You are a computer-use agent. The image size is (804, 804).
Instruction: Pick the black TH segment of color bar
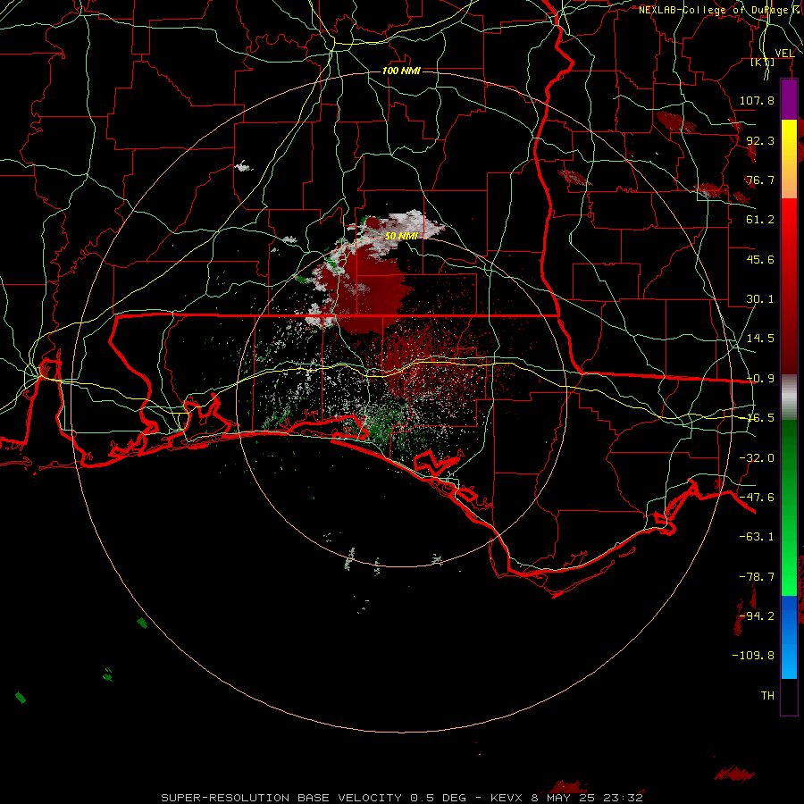[x=789, y=696]
